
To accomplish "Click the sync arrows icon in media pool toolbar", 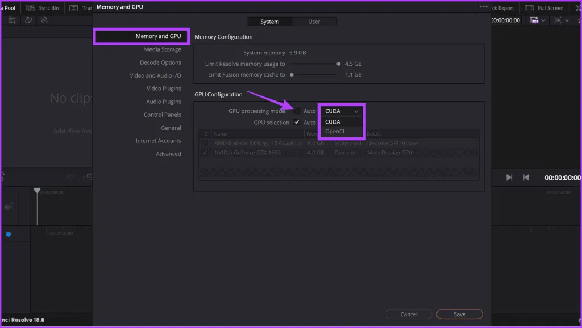I will click(28, 20).
